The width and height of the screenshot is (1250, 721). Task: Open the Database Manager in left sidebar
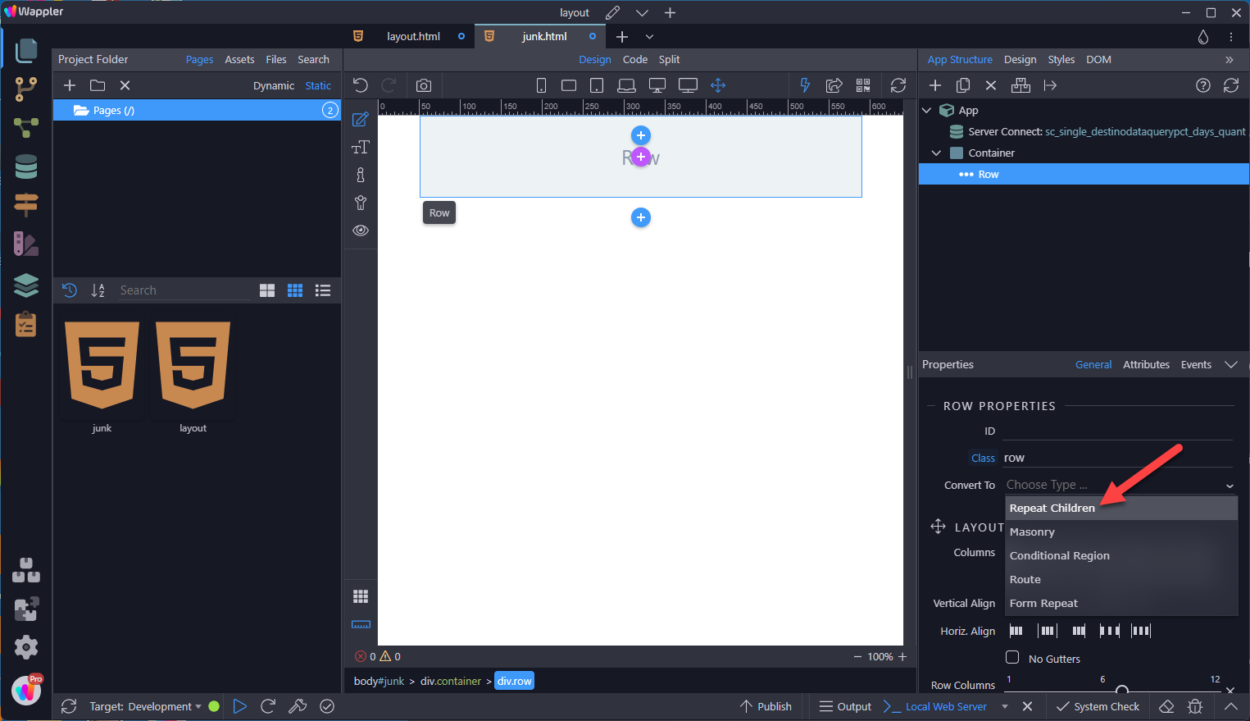tap(26, 167)
